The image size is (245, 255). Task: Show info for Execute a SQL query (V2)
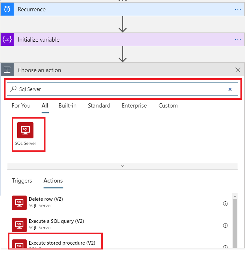click(225, 225)
